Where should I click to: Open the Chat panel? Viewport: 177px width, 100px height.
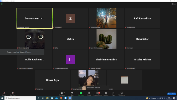click(x=72, y=94)
